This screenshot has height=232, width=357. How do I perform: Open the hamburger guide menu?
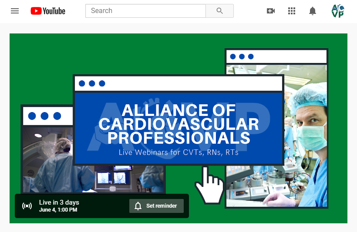[15, 11]
